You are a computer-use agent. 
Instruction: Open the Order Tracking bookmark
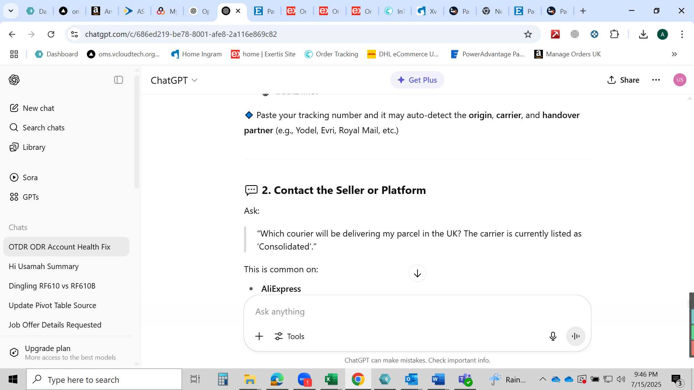(x=331, y=54)
